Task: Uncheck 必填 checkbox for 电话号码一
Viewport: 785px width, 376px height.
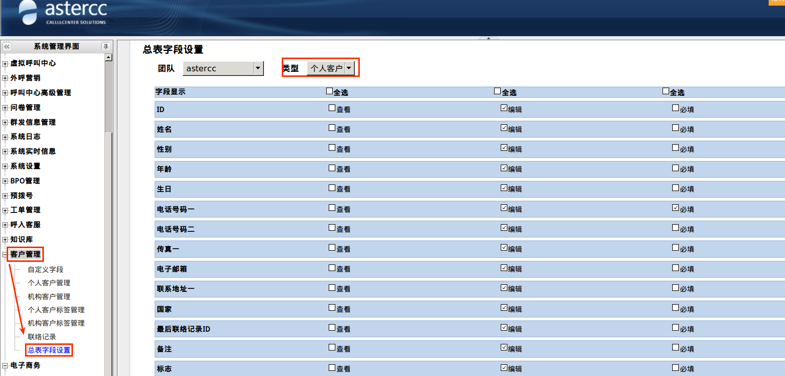Action: pyautogui.click(x=676, y=208)
